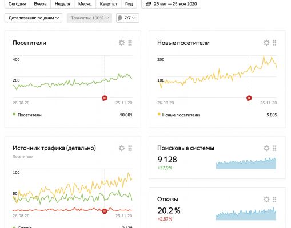
Task: Click drag handle of Отказы widget
Action: (x=274, y=199)
